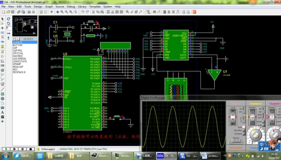The image size is (281, 160).
Task: Undo the last change
Action: tap(83, 12)
